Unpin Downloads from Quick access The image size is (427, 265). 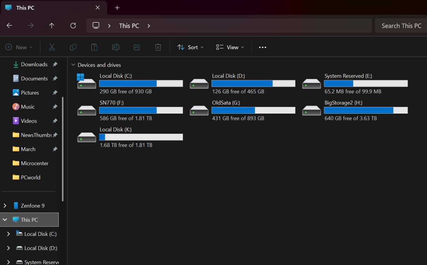pos(55,64)
